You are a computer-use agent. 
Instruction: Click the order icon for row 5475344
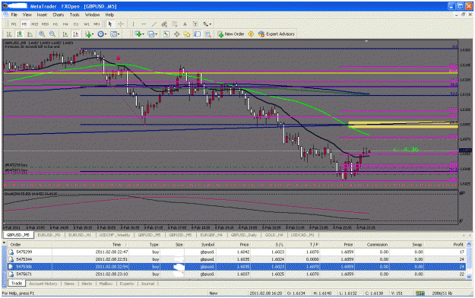click(x=11, y=259)
